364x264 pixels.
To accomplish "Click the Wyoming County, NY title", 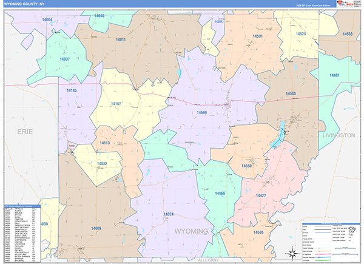I will click(24, 4).
